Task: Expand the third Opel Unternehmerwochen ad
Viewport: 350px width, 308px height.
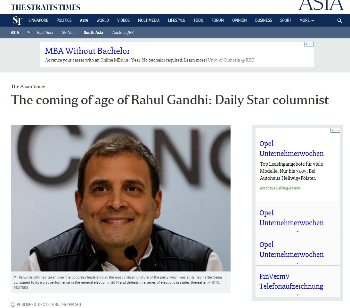Action: [297, 263]
